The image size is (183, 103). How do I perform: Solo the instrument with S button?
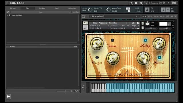142,23
